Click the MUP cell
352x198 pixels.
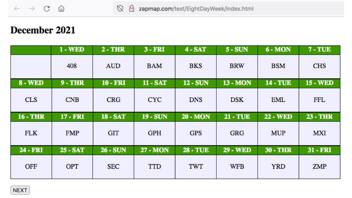278,133
